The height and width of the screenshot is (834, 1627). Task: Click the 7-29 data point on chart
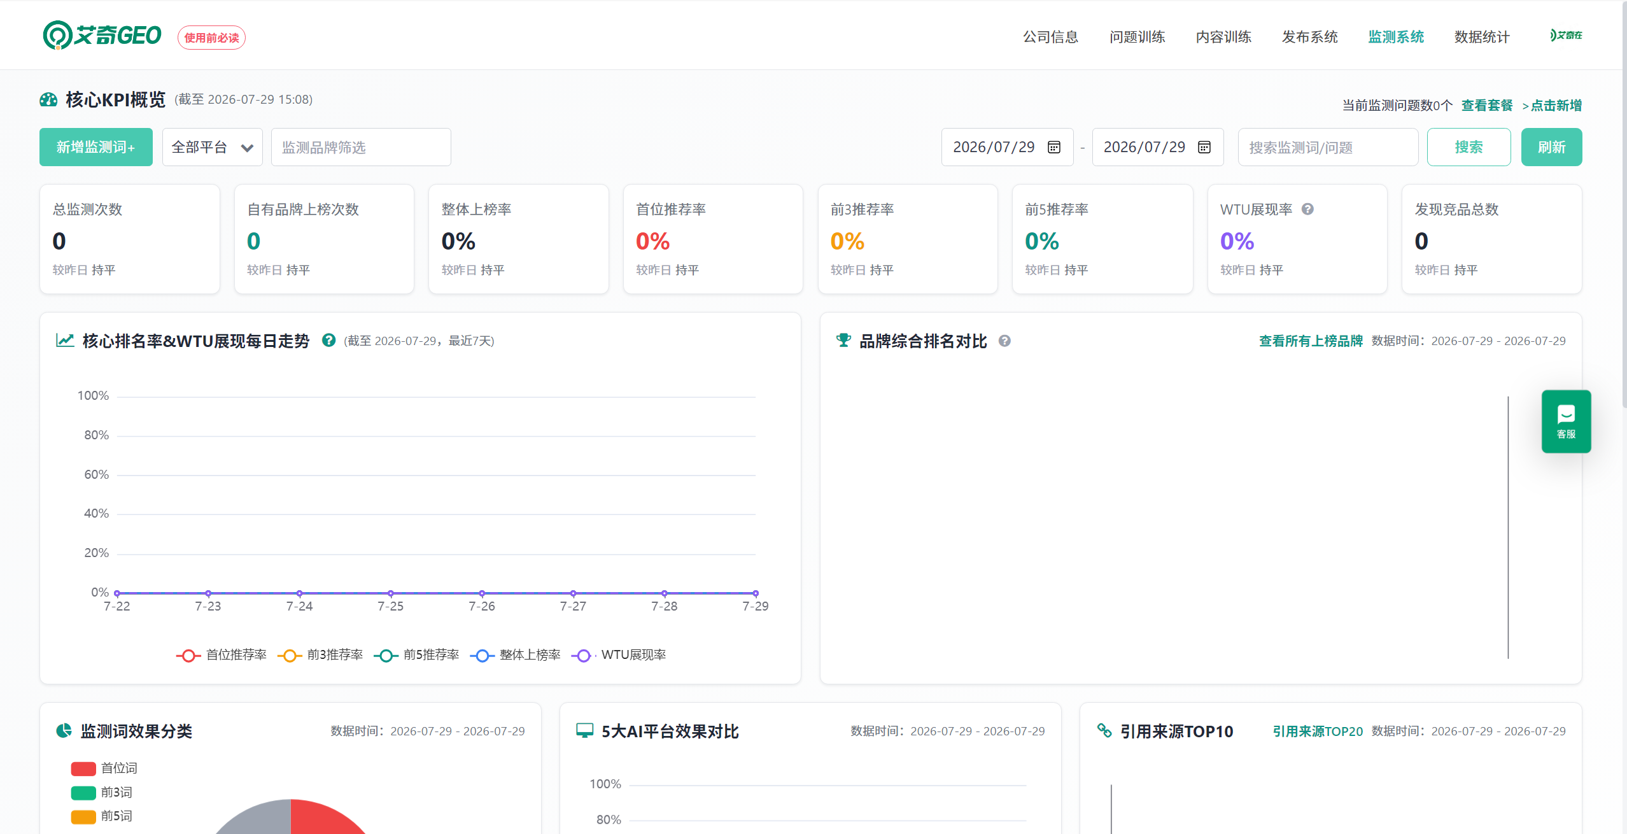tap(756, 593)
